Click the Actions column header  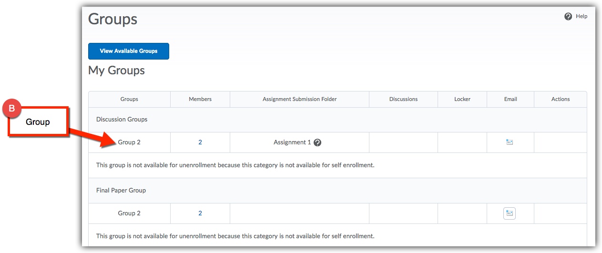click(x=561, y=99)
